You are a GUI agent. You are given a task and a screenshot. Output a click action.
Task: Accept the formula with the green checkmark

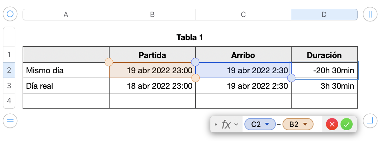[346, 124]
